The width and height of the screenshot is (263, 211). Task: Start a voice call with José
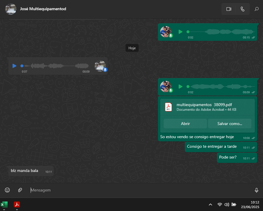242,9
